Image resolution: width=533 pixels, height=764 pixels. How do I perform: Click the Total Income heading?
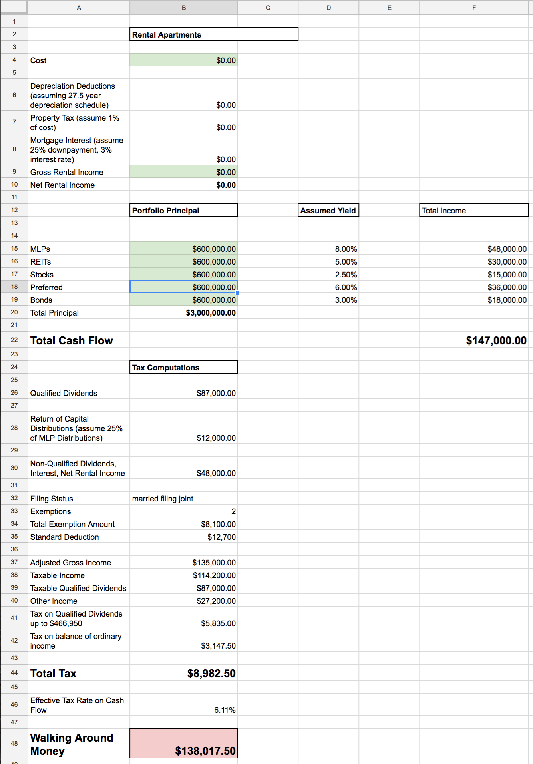click(x=474, y=210)
